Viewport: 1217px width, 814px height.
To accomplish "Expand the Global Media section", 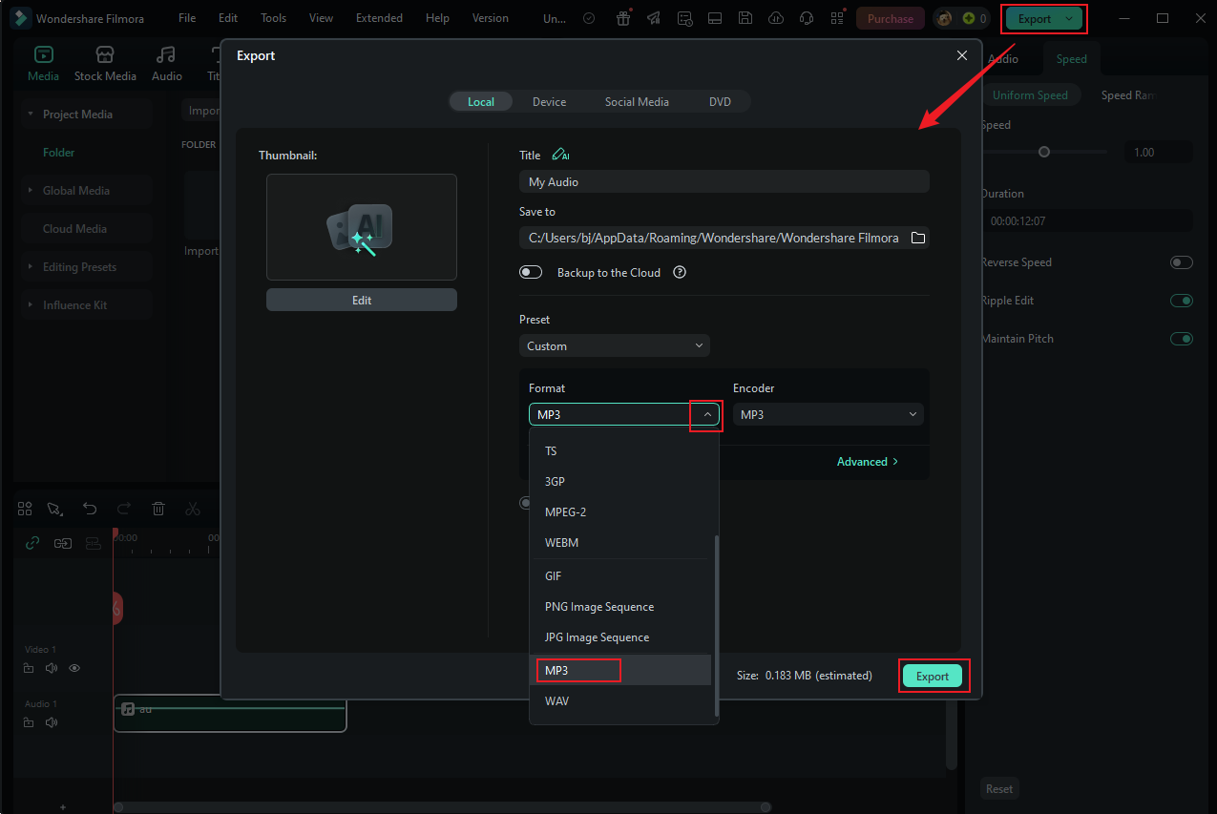I will (31, 191).
